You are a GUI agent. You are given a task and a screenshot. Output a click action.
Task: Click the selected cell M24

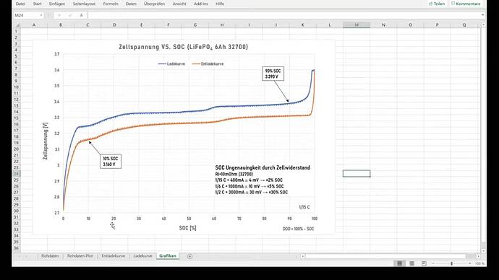[x=357, y=173]
